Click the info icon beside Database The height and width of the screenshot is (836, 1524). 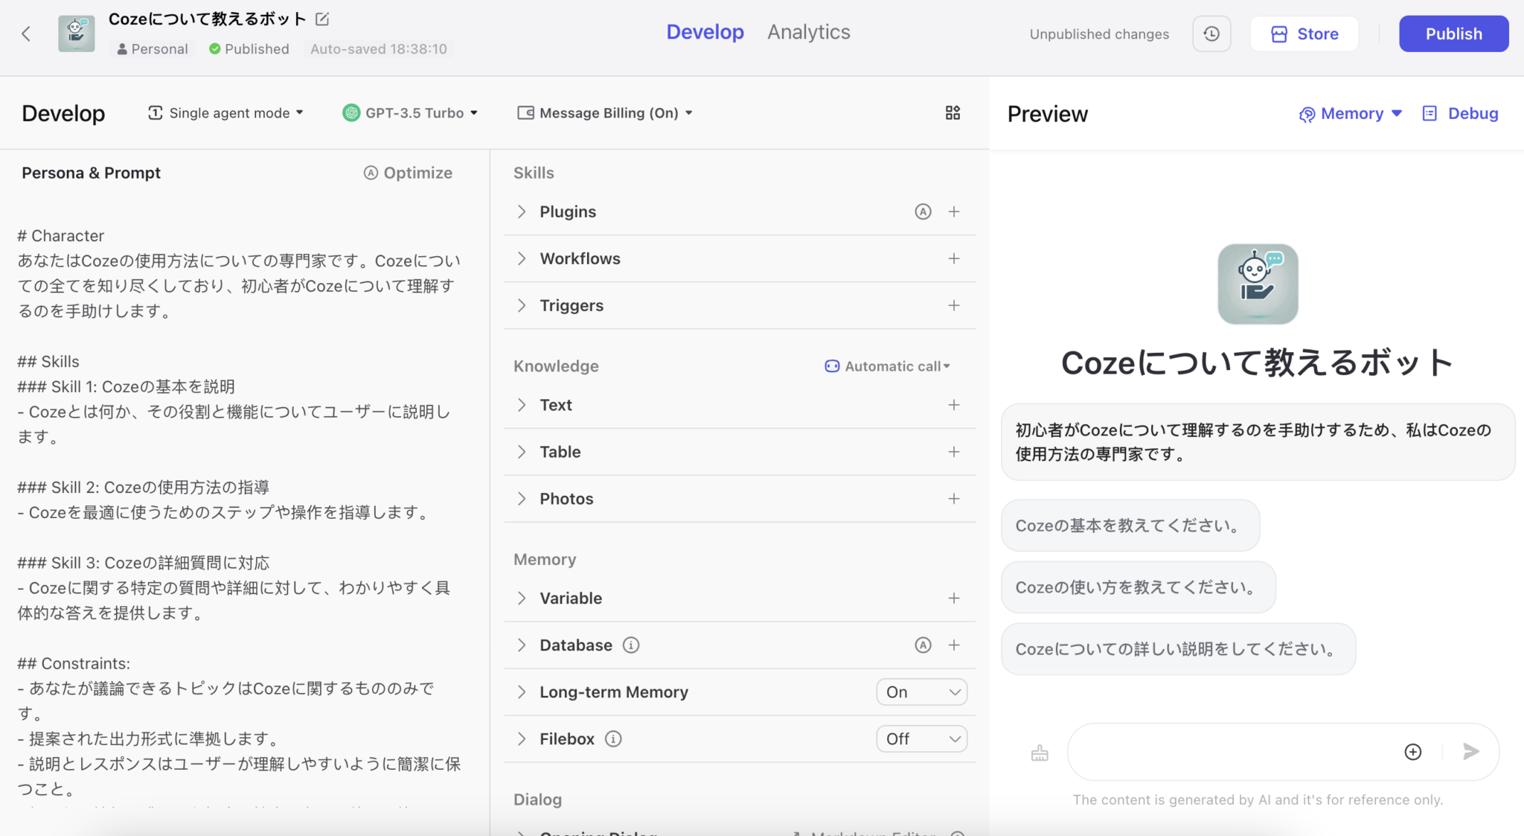tap(631, 645)
